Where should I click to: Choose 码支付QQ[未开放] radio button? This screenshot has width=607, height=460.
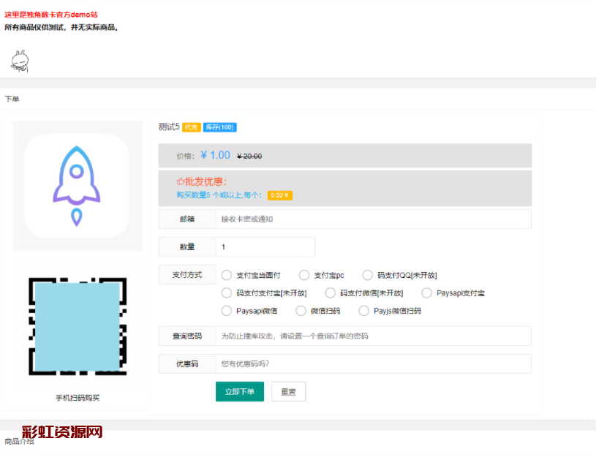(368, 276)
